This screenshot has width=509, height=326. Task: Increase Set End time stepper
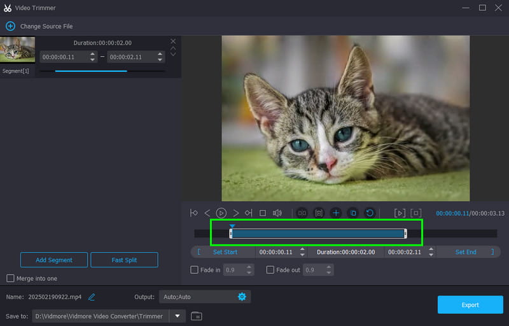[431, 250]
